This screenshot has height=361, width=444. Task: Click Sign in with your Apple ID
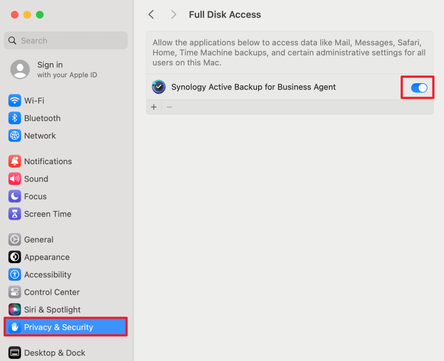click(66, 69)
